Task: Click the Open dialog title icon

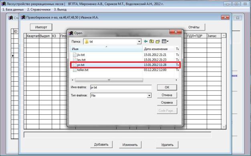Action: pos(71,33)
